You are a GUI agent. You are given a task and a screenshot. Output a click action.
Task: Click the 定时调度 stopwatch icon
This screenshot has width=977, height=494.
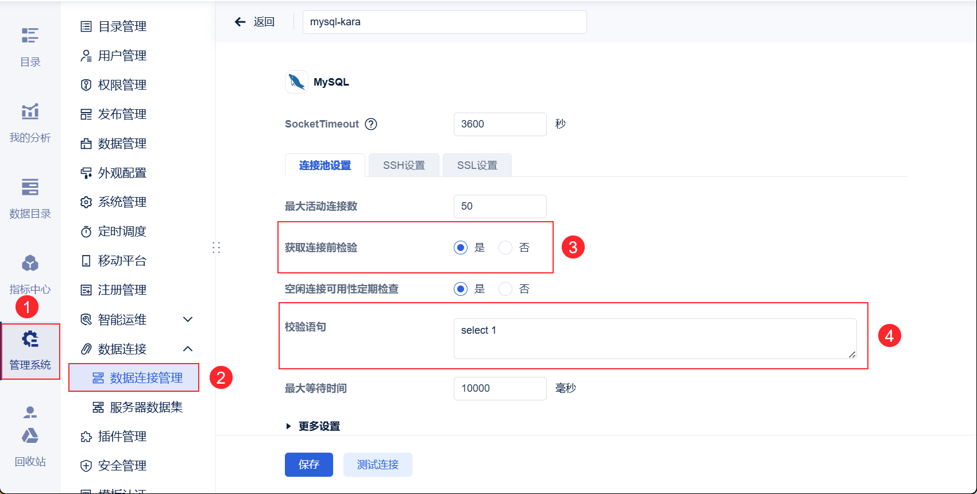click(x=86, y=231)
